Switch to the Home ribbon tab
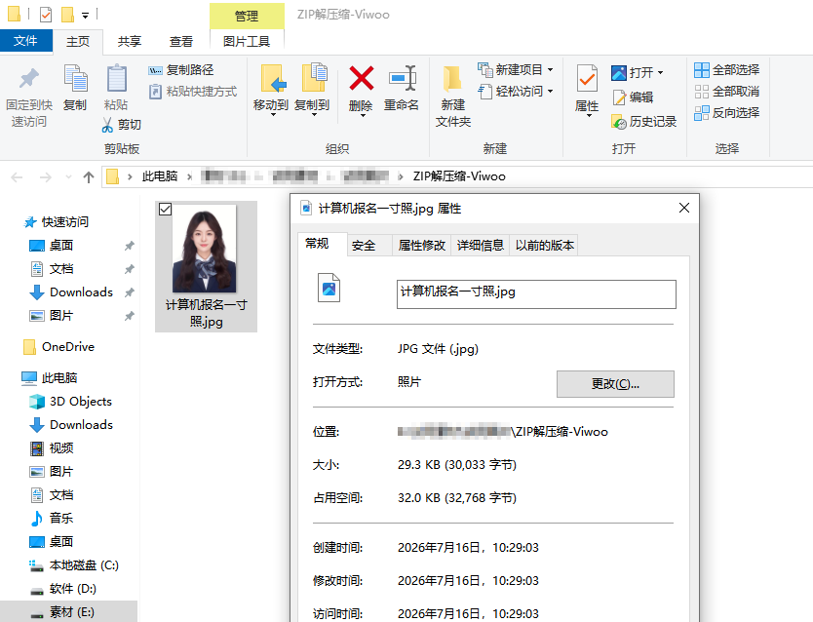 point(78,42)
